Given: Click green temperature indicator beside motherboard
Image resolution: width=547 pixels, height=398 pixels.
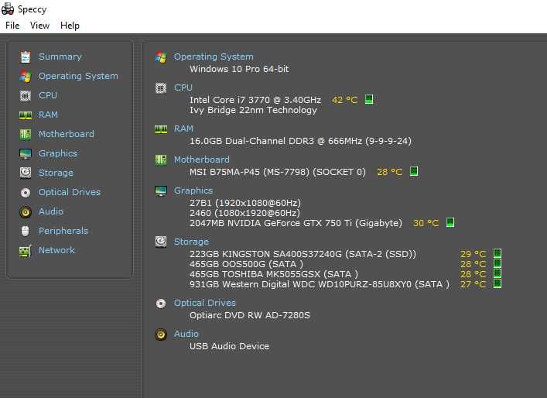Looking at the screenshot, I should [414, 171].
